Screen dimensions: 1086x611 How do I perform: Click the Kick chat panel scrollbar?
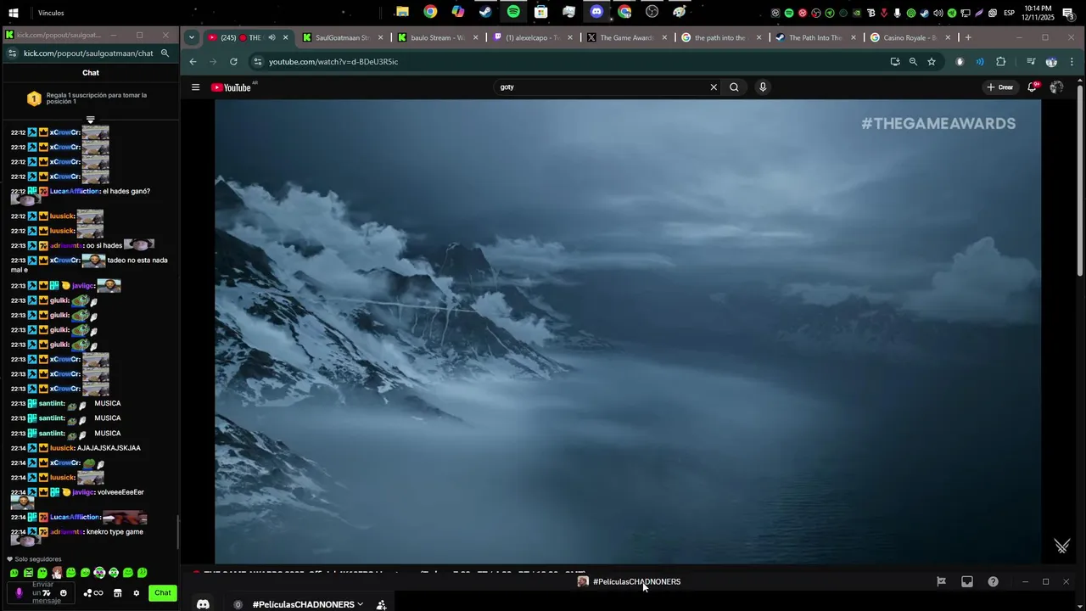click(x=177, y=530)
